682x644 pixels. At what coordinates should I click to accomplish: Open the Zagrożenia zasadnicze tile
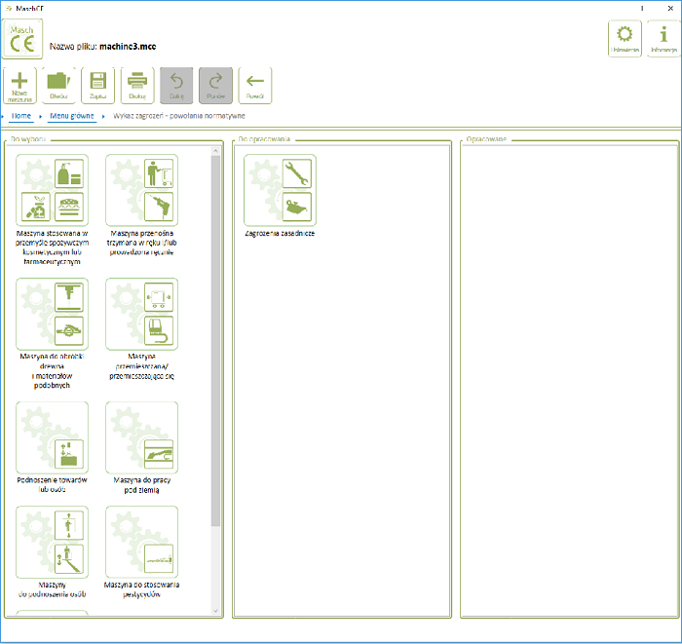pos(281,190)
